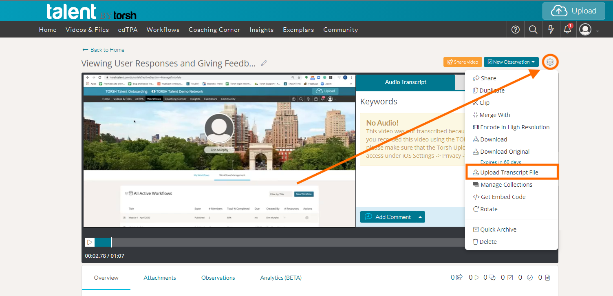
Task: Click the user profile avatar icon
Action: click(585, 29)
